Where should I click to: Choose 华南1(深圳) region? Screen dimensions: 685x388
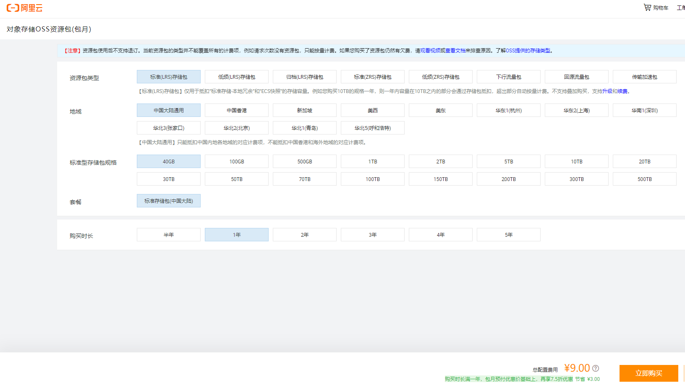(x=645, y=110)
